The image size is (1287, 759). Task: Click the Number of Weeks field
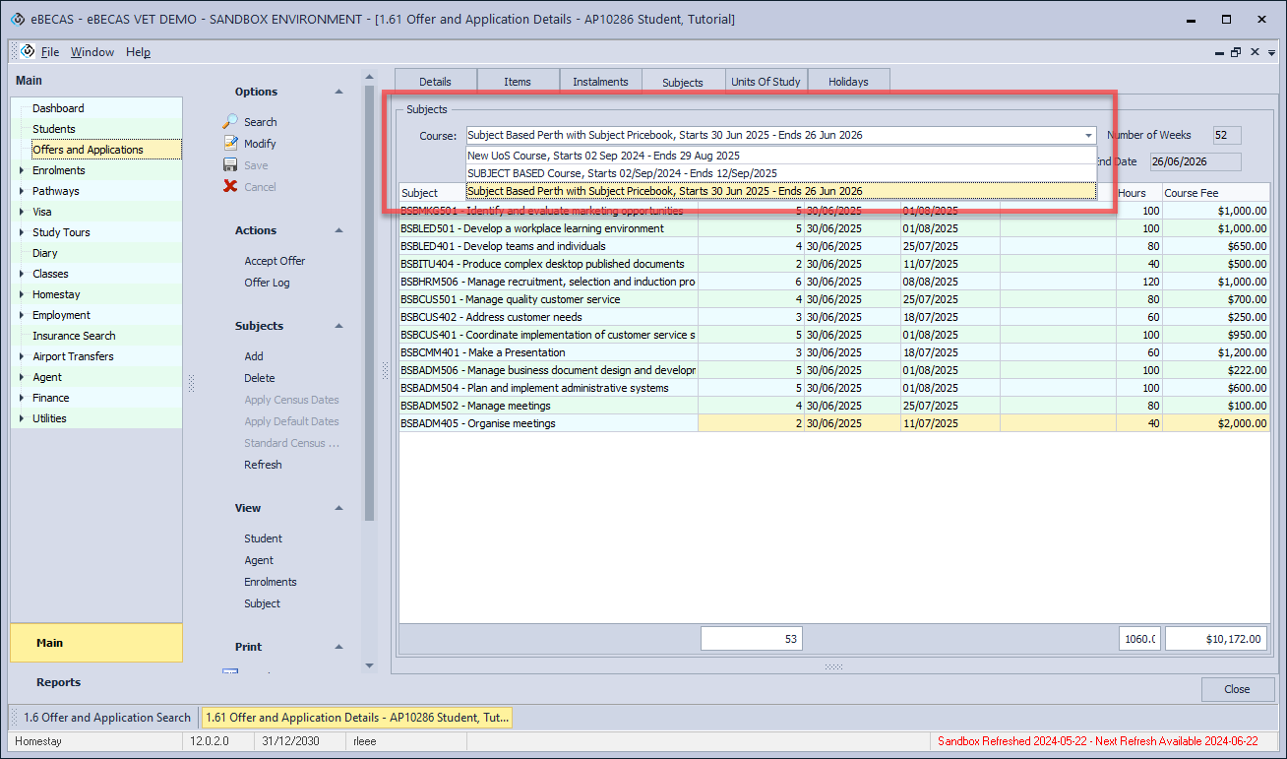coord(1226,136)
